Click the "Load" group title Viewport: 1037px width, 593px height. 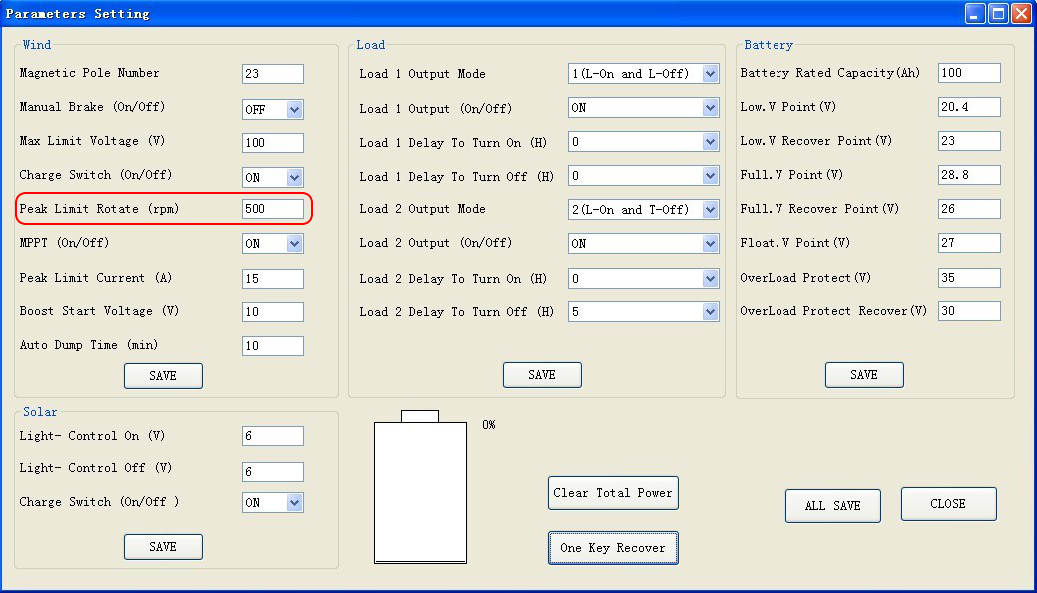tap(370, 45)
